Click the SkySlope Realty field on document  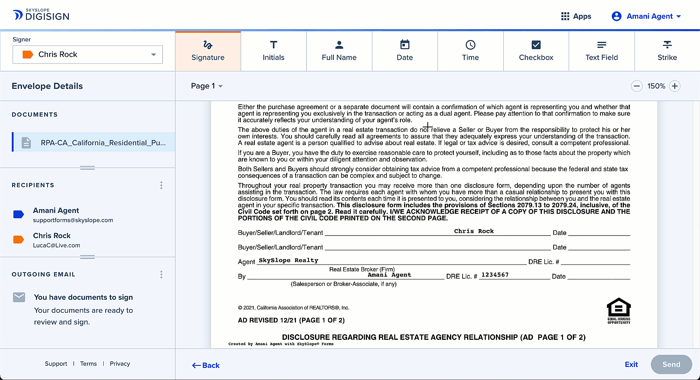289,260
